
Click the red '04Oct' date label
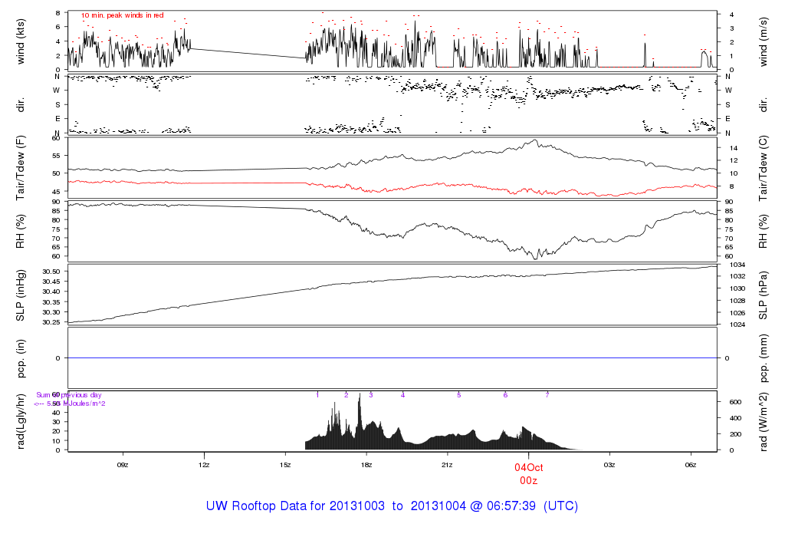pyautogui.click(x=529, y=467)
